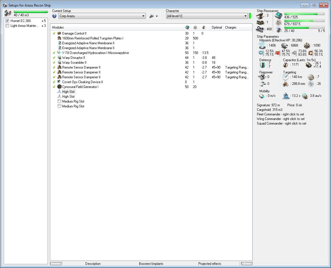Viewport: 331px width, 268px height.
Task: Uncheck the Hornet EC-300 drone checkbox
Action: click(7, 21)
